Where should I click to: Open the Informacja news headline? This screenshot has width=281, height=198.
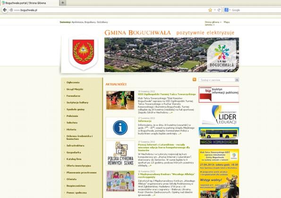coord(145,121)
